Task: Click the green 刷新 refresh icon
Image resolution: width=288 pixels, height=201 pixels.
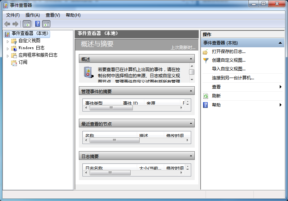Action: pos(206,96)
